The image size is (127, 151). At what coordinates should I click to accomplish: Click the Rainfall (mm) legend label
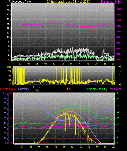coord(8,89)
